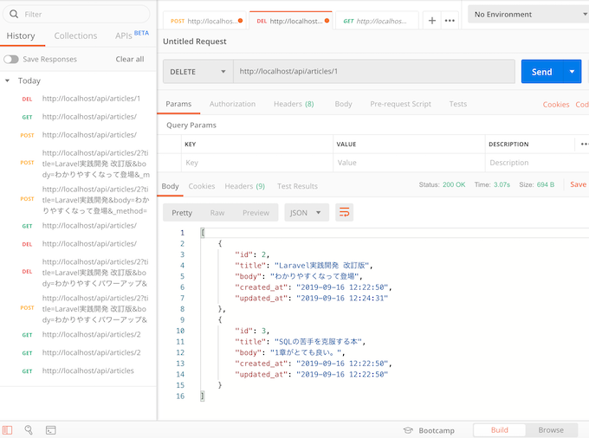This screenshot has width=589, height=438.
Task: Open the Test Results tab
Action: 297,186
